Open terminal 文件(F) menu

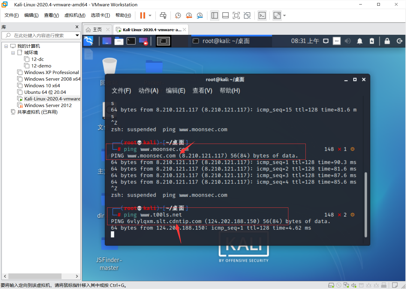[x=121, y=91]
